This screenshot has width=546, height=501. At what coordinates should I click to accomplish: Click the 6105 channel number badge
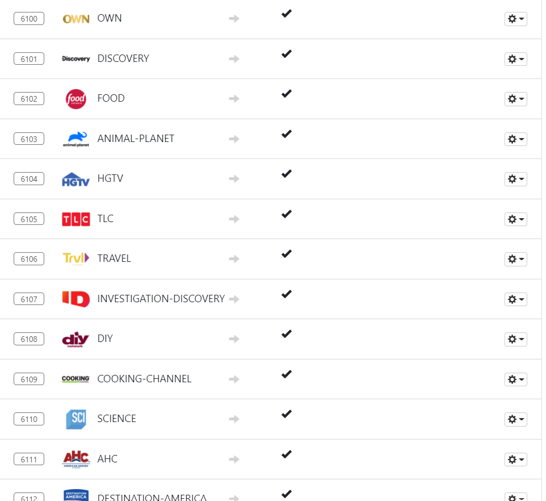pyautogui.click(x=29, y=219)
